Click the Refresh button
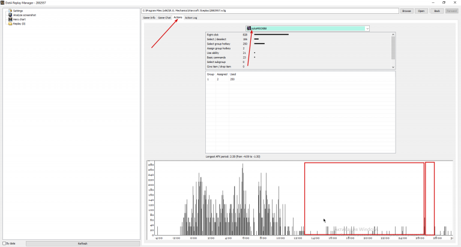Image resolution: width=461 pixels, height=247 pixels. tap(83, 243)
